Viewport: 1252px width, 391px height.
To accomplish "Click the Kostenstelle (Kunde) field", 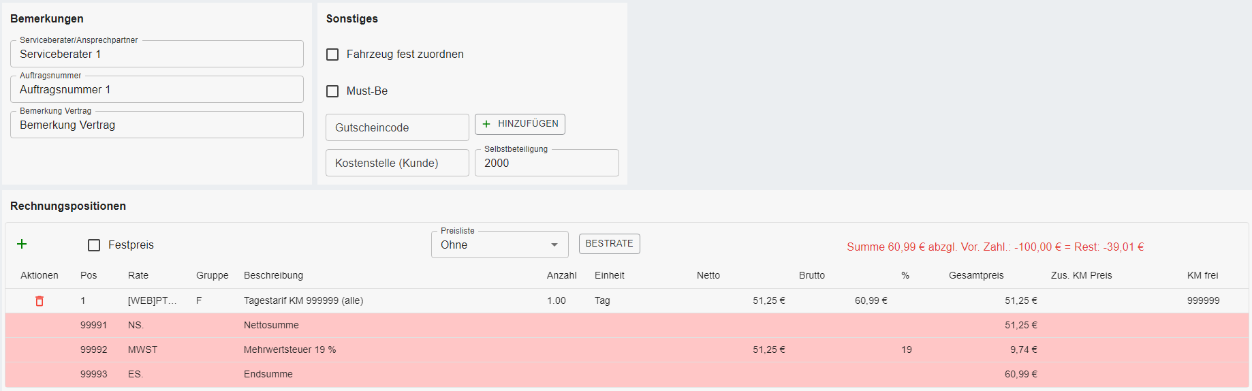I will (x=397, y=163).
